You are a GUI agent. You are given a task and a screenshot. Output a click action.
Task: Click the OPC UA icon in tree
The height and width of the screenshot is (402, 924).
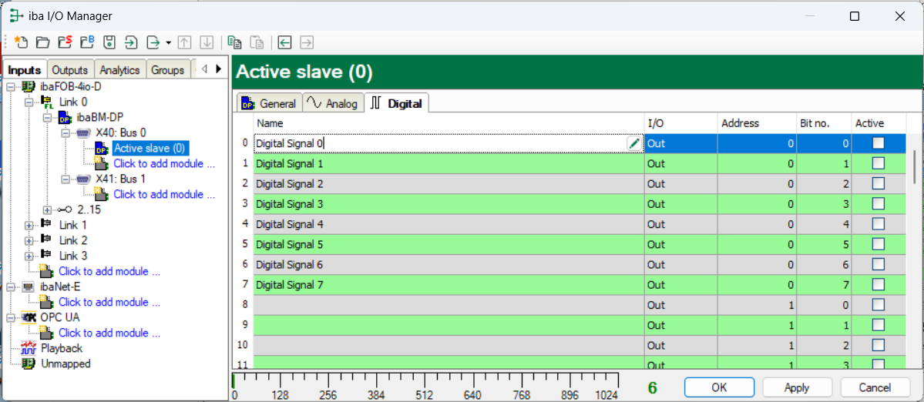(x=29, y=317)
